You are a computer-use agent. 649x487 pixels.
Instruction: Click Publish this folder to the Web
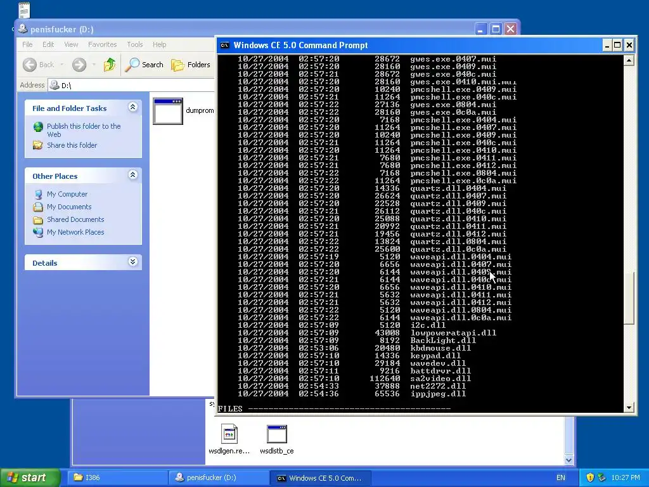point(84,130)
